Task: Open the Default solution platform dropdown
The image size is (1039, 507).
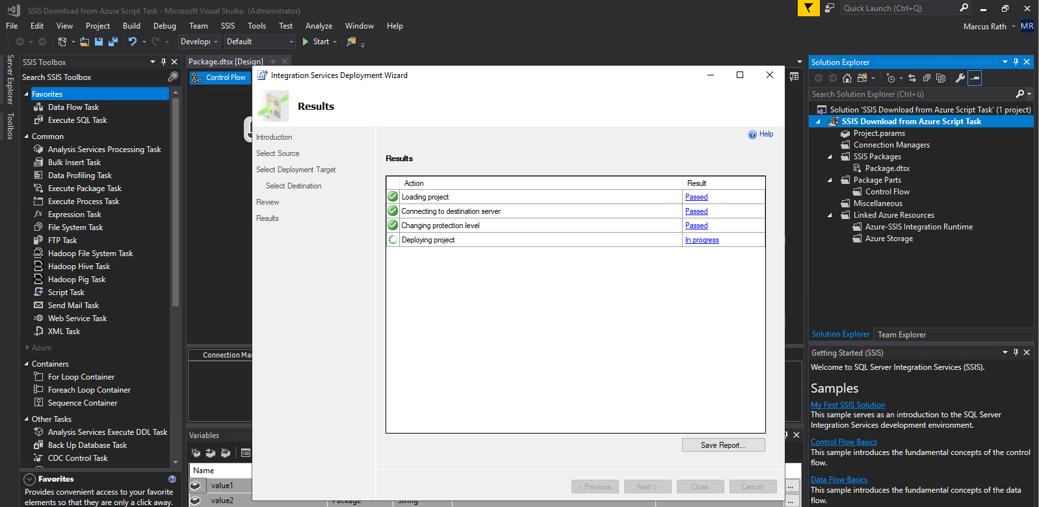Action: pos(260,42)
